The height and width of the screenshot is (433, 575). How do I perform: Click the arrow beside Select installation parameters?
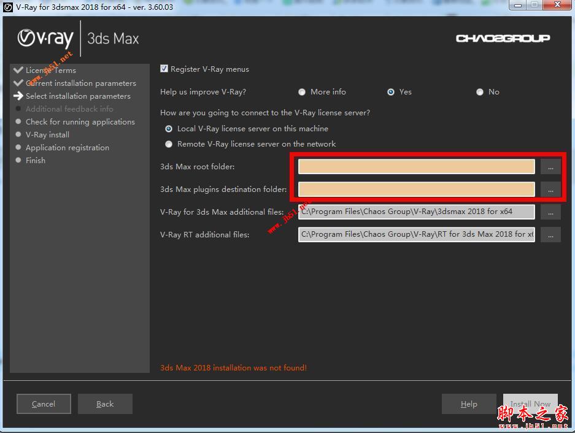pyautogui.click(x=18, y=96)
